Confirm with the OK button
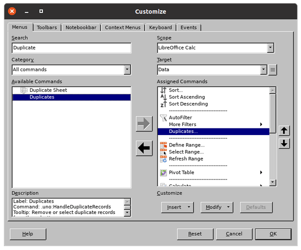The width and height of the screenshot is (301, 250). click(272, 233)
